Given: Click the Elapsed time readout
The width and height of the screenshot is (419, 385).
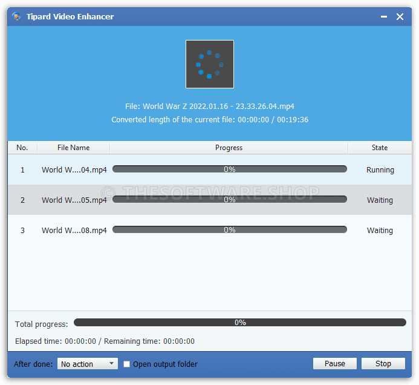Looking at the screenshot, I should coord(105,341).
